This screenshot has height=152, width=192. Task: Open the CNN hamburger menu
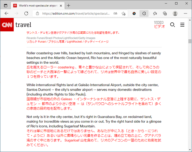[182, 25]
